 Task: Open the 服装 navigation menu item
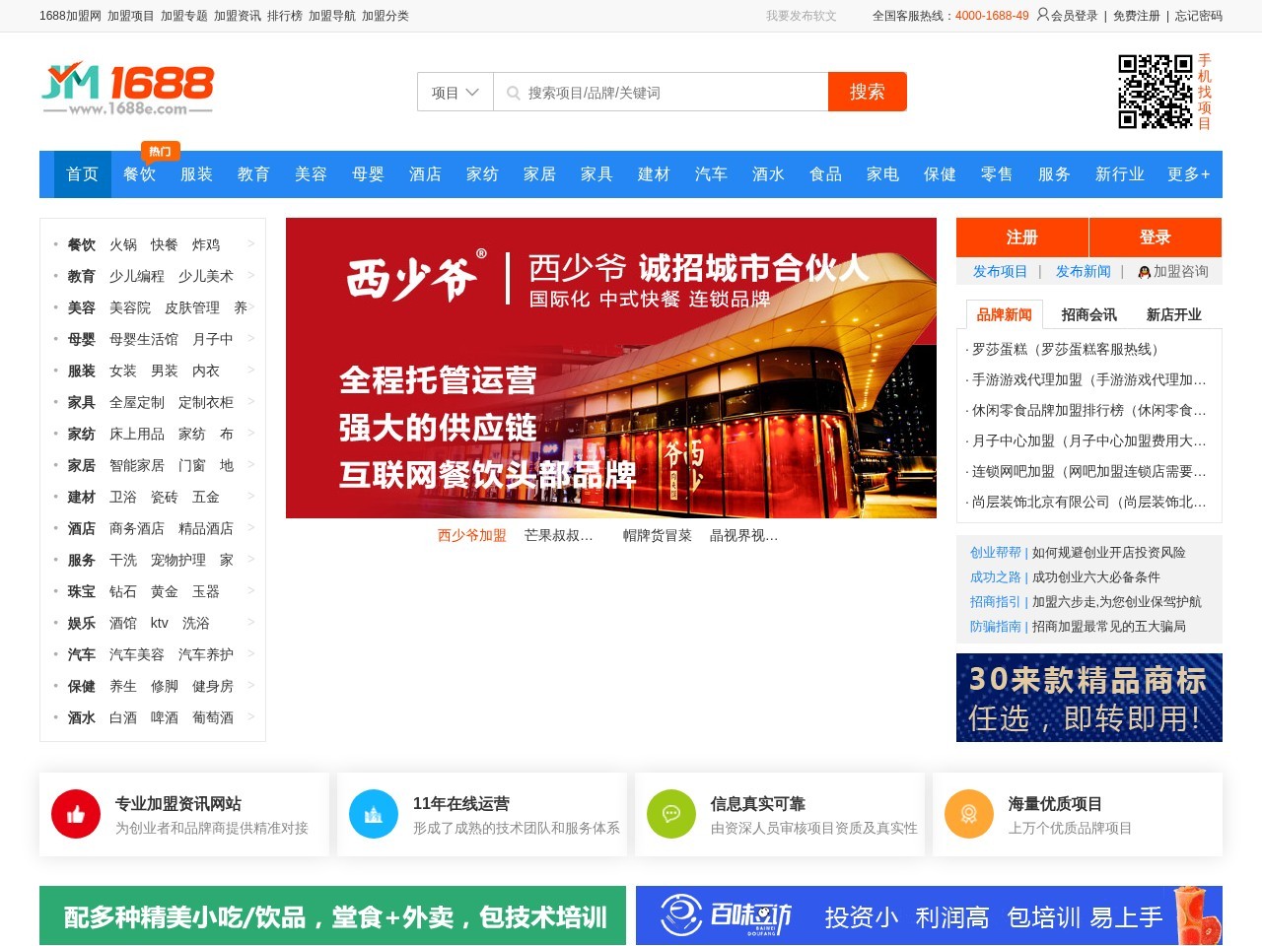click(x=196, y=174)
